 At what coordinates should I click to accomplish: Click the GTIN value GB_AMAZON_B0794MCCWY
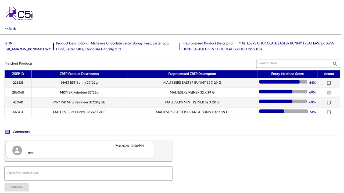coord(28,49)
